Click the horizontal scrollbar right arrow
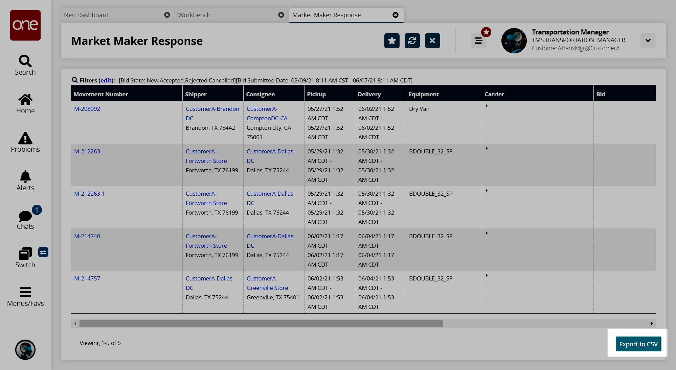 (x=651, y=324)
